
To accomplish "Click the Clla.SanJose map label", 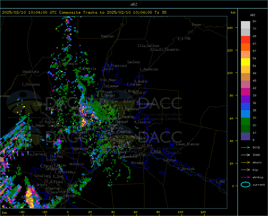I will tap(148, 46).
